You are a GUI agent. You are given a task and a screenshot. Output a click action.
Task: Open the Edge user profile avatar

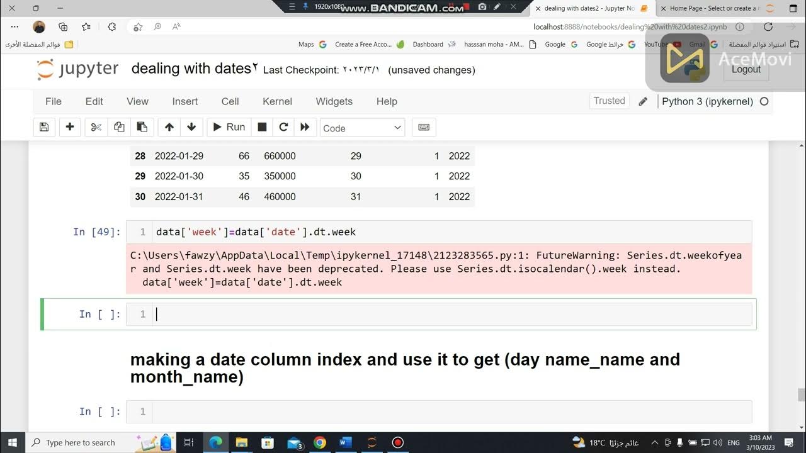click(x=39, y=27)
